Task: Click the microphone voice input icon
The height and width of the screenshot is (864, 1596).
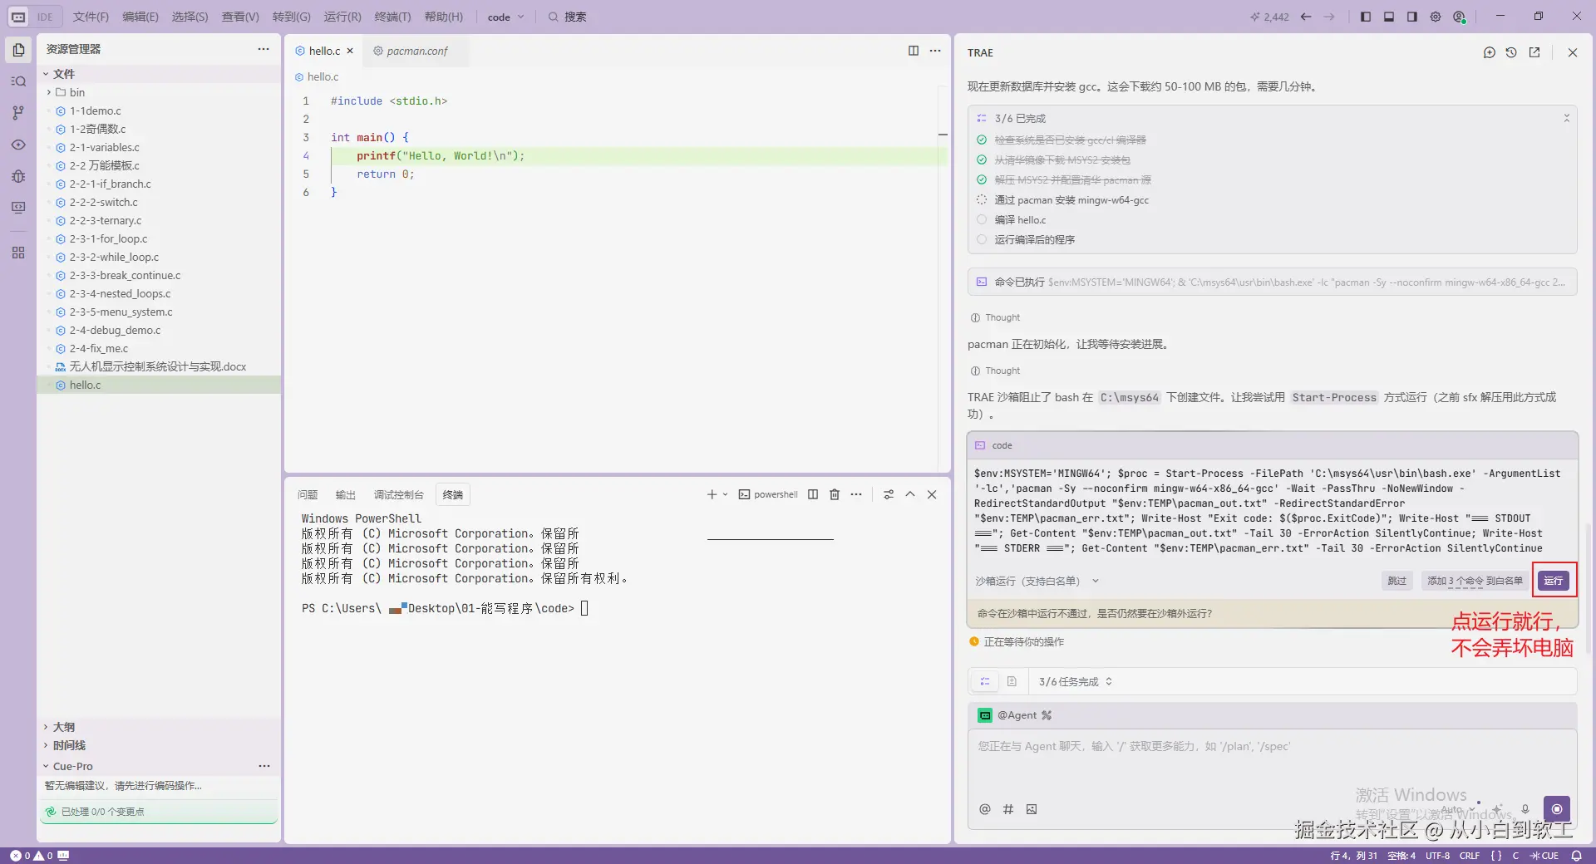Action: click(1525, 809)
